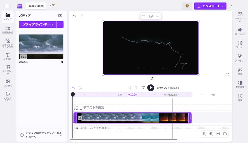
Task: Click the AI sparkle icon on timeline toolbar
Action: click(x=73, y=88)
